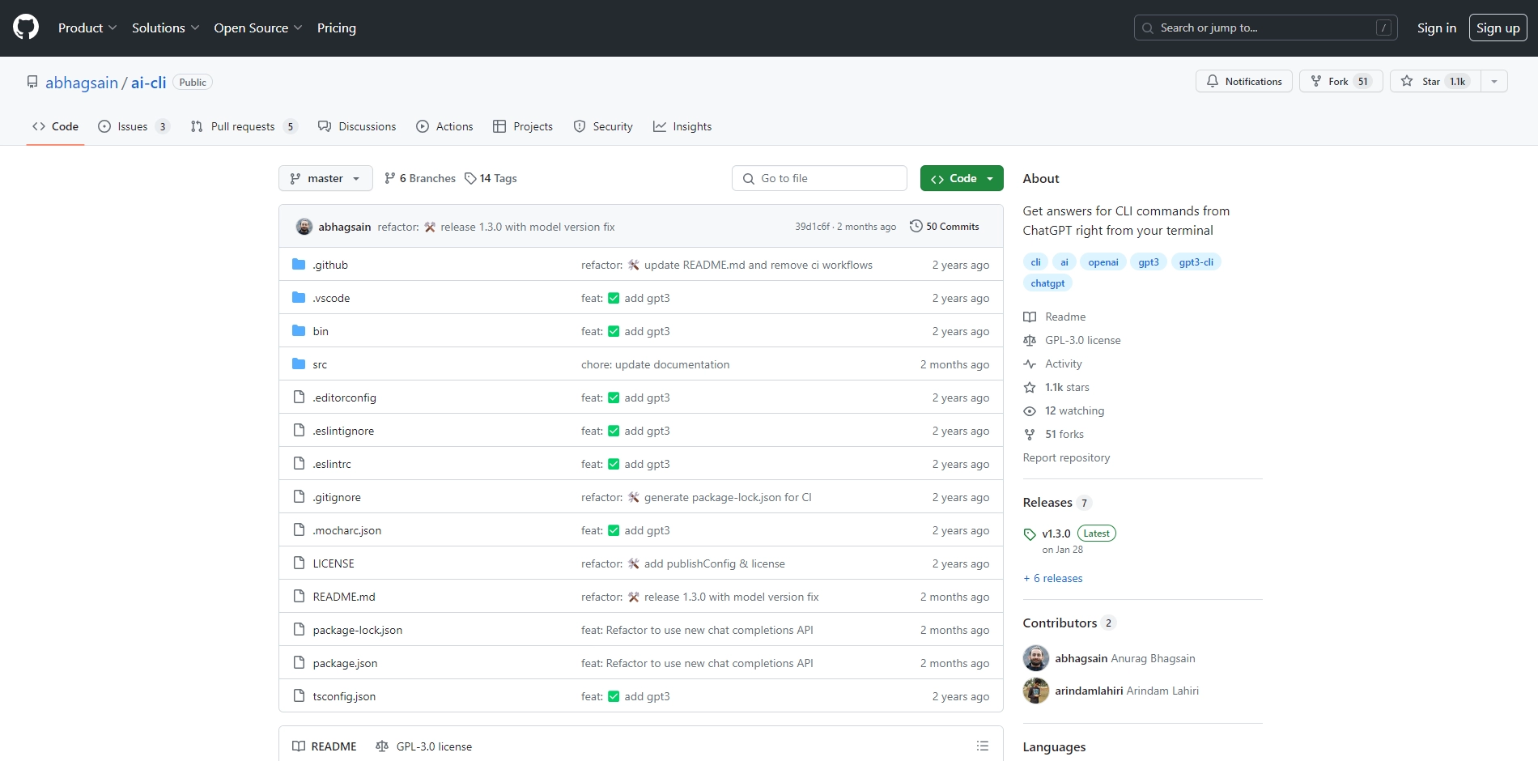Click the LICENSE file icon

[x=299, y=563]
